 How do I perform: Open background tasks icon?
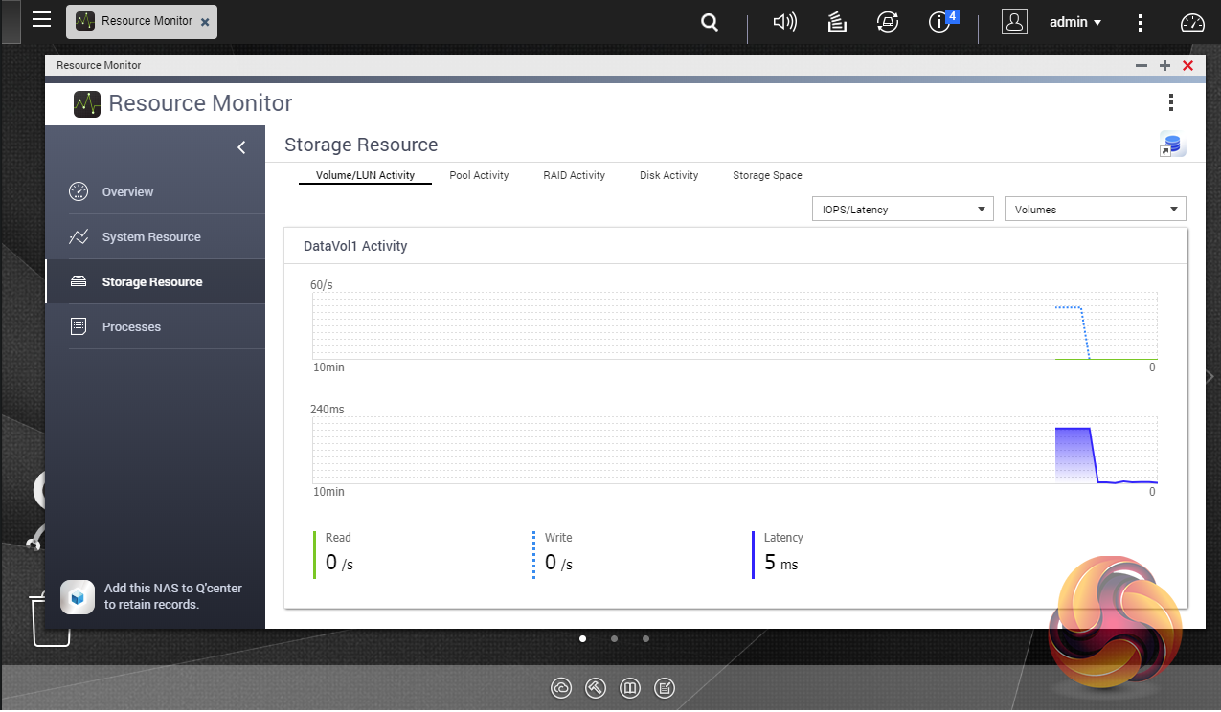[x=837, y=22]
